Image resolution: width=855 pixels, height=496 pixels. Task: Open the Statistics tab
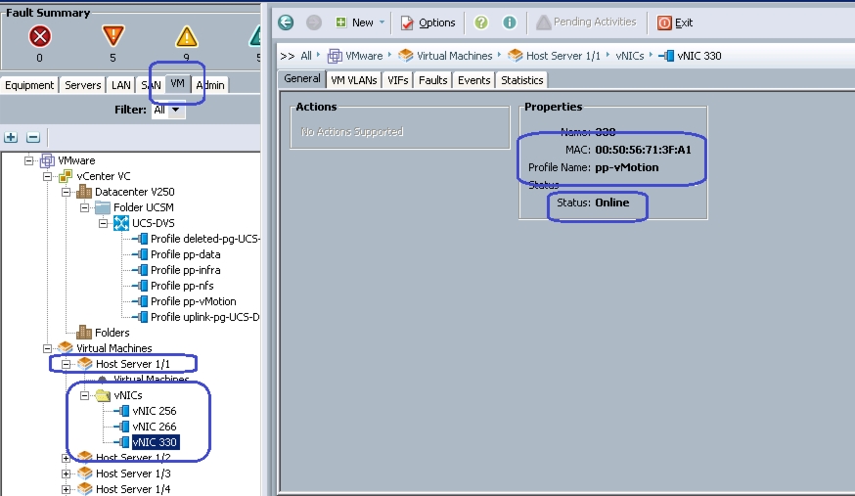(521, 80)
